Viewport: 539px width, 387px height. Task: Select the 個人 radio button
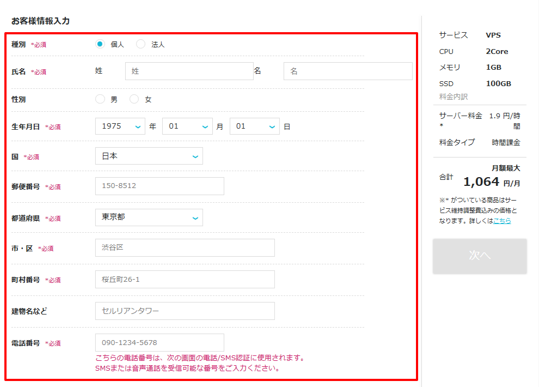click(x=100, y=44)
